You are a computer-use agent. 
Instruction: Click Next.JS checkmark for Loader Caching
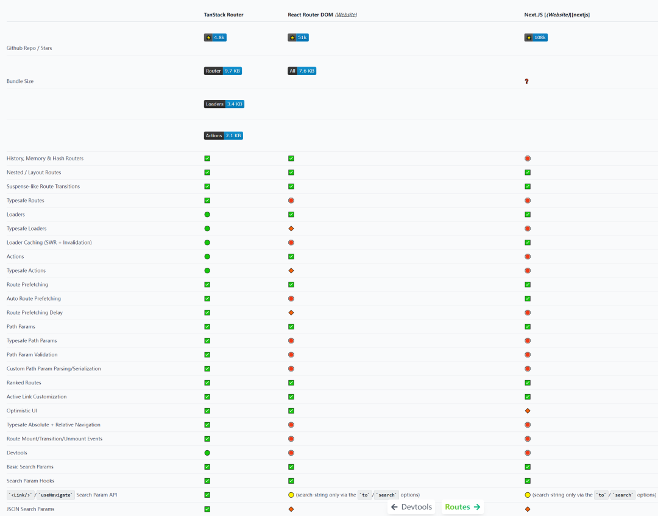(528, 243)
